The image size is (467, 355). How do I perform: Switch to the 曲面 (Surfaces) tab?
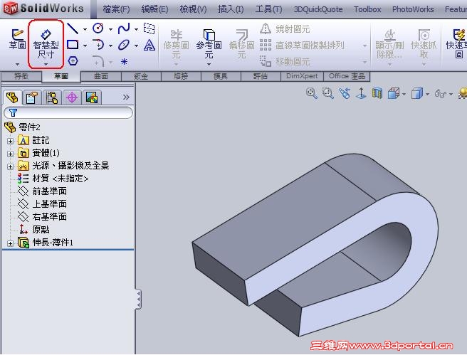coord(101,76)
